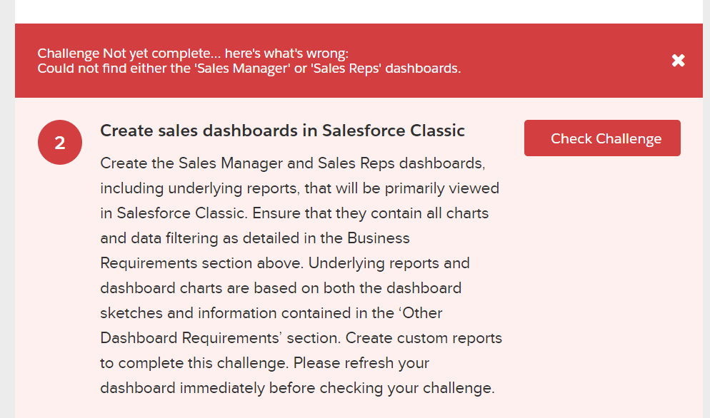Image resolution: width=710 pixels, height=418 pixels.
Task: Click the 'Create the Sales Manager' description line
Action: (292, 163)
